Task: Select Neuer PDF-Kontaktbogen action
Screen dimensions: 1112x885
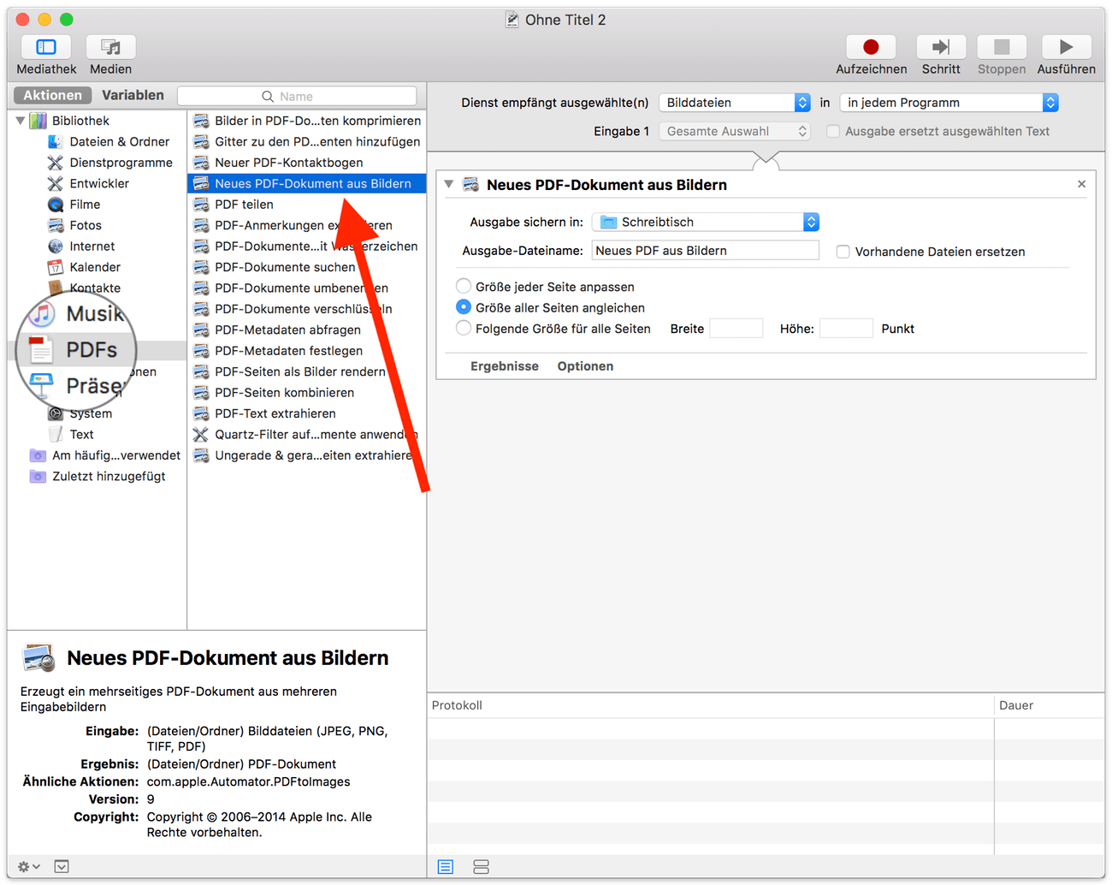Action: (x=307, y=163)
